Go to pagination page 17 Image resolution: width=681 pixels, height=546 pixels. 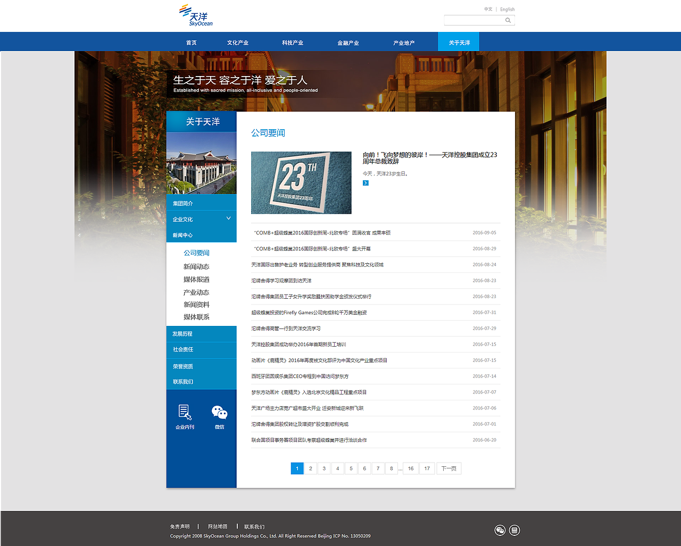pyautogui.click(x=427, y=468)
